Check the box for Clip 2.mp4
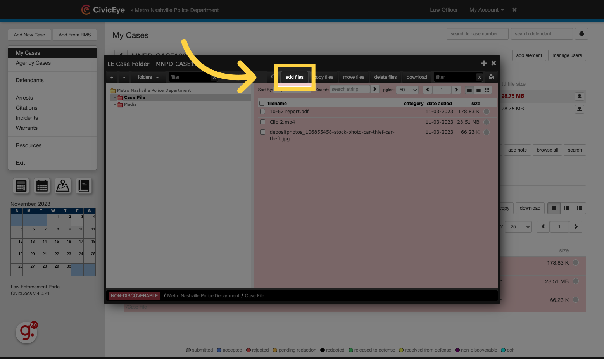This screenshot has width=604, height=359. coord(263,122)
